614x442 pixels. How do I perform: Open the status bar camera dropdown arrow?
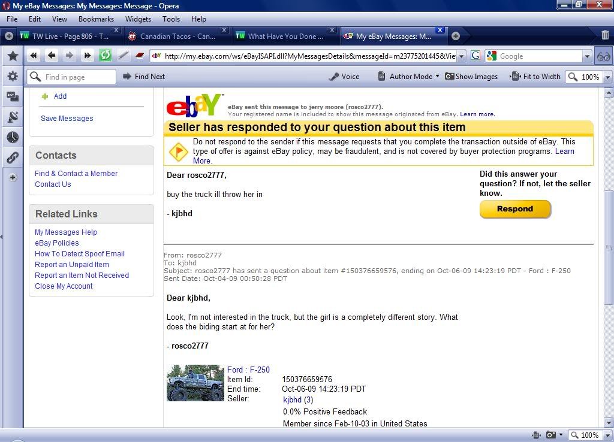[561, 435]
